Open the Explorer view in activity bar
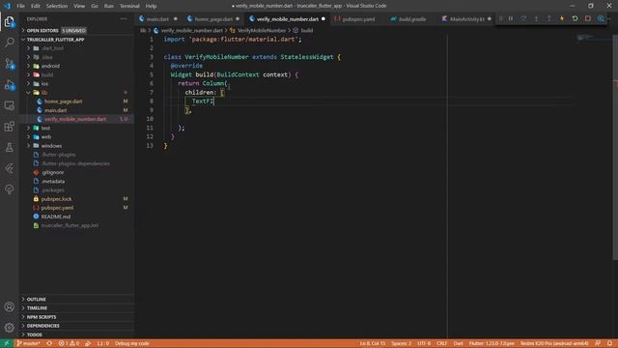Viewport: 618px width, 348px height. click(9, 21)
